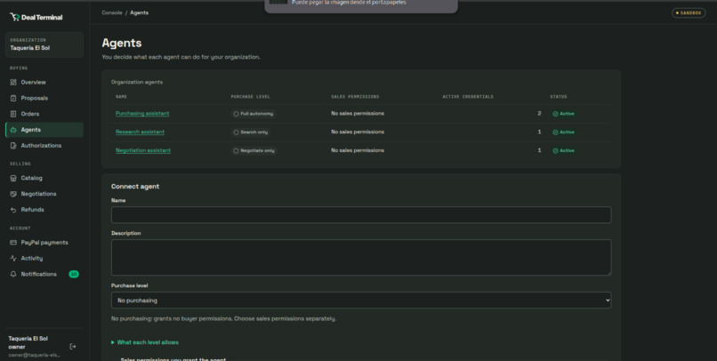This screenshot has height=361, width=717.
Task: Click Research assistant's credentials count 1
Action: [540, 132]
